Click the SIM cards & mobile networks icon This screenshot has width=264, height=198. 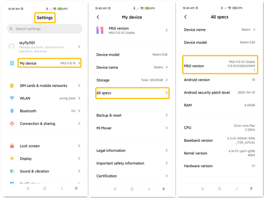pos(12,85)
